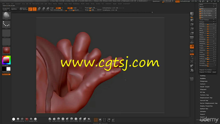This screenshot has width=220, height=124.
Task: Toggle the Local symmetry button
Action: tap(192, 47)
